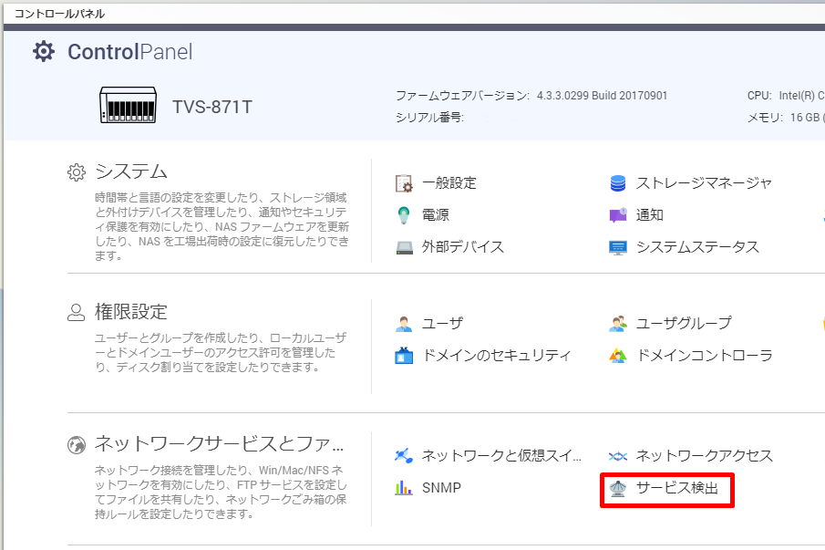Open the System Status (システムステータス) icon

(618, 247)
